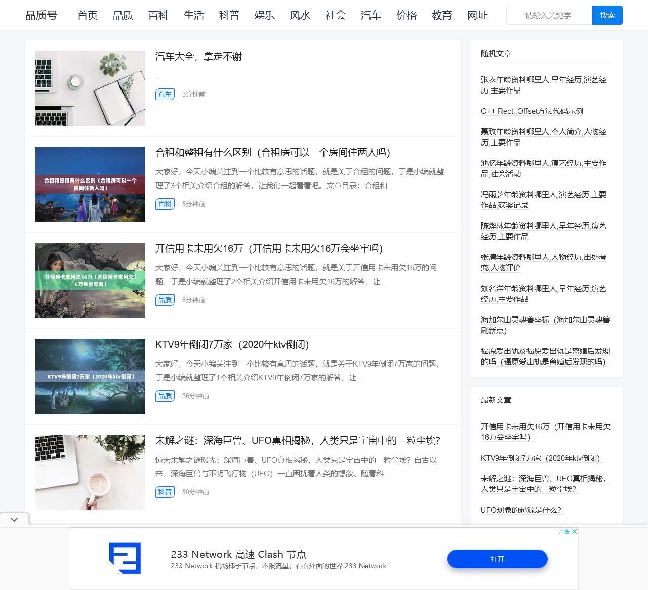This screenshot has width=648, height=590.
Task: Select the 科普 tag under 未解之谜 article
Action: point(165,492)
